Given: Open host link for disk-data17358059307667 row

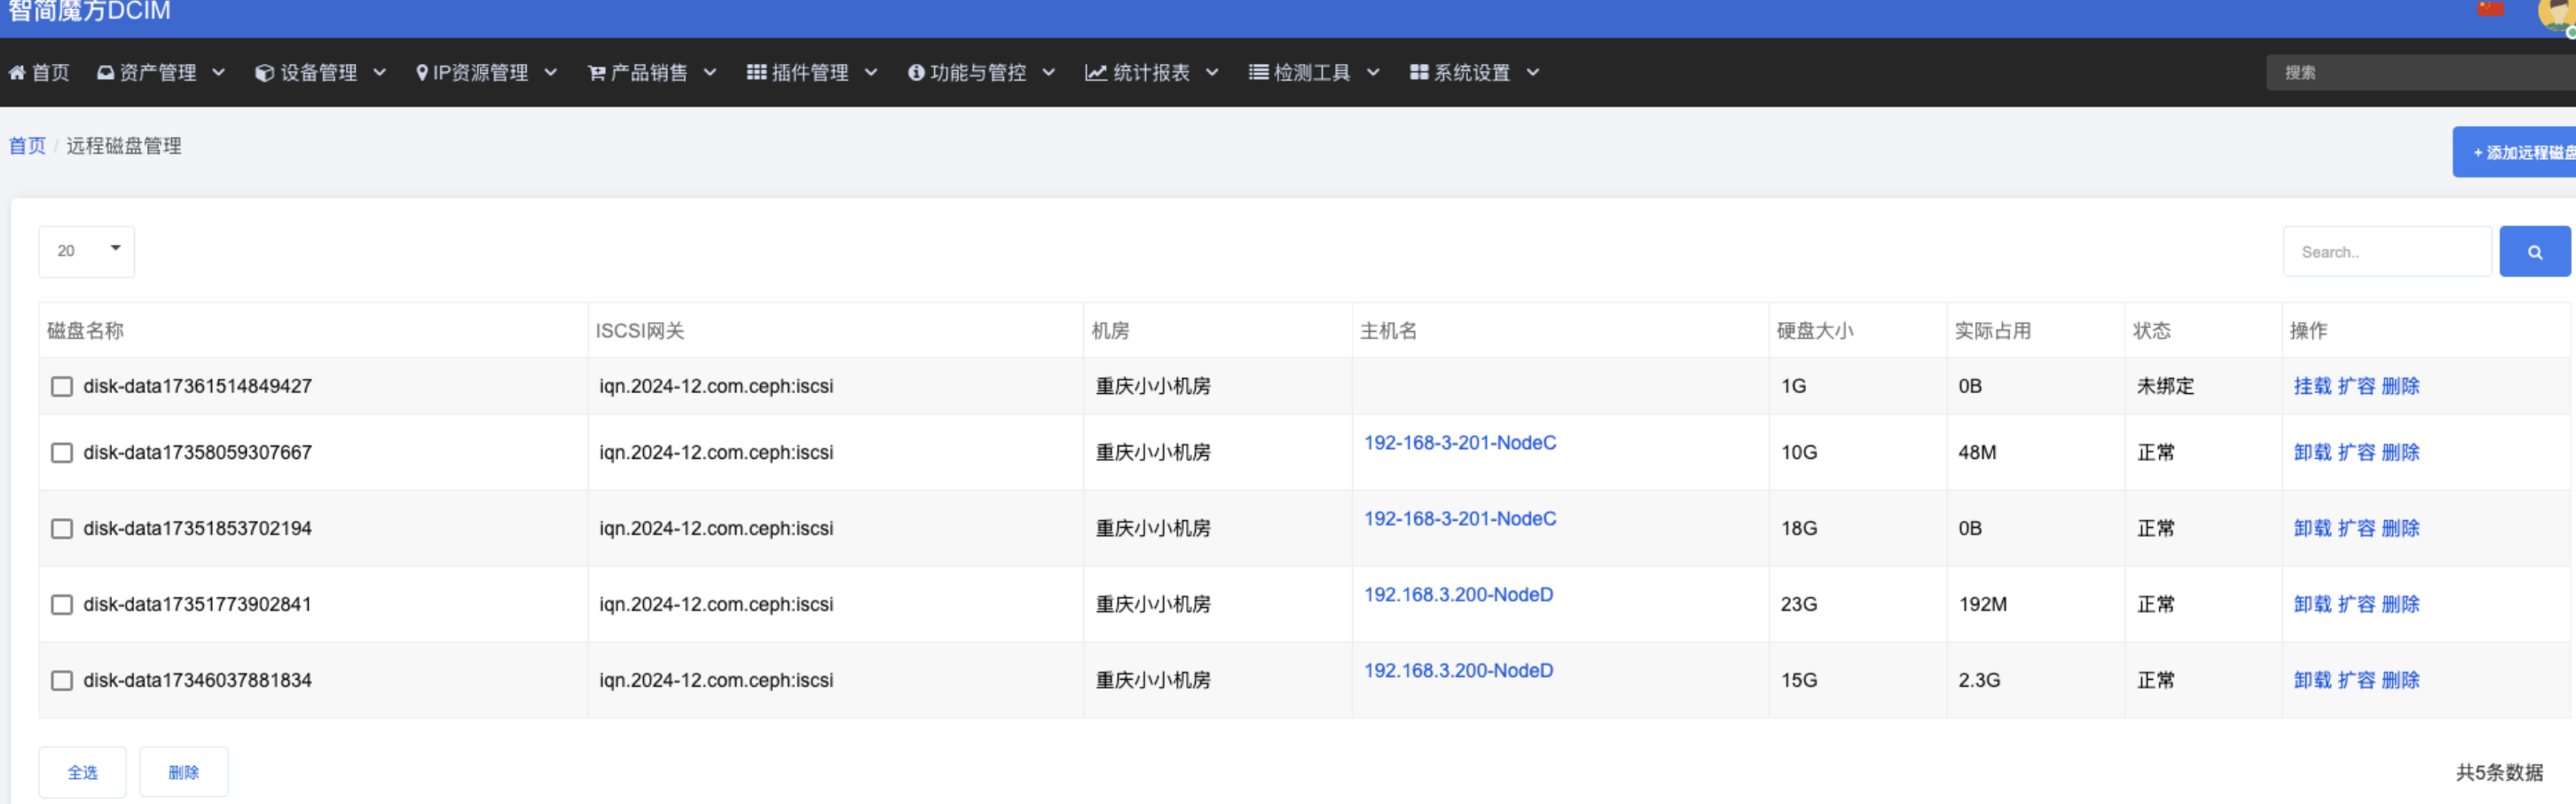Looking at the screenshot, I should click(1460, 443).
